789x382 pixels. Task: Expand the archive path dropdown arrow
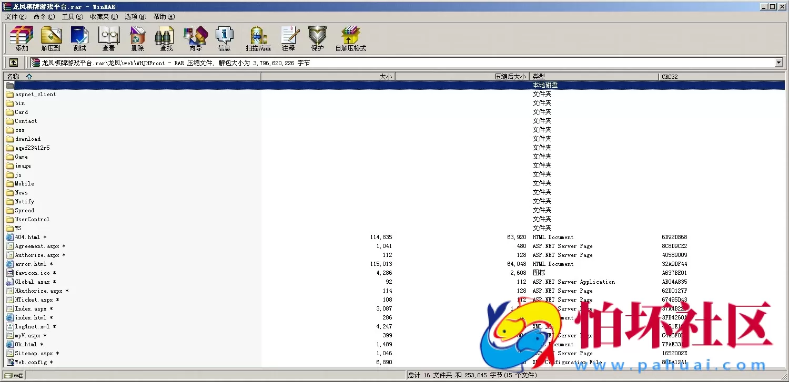779,63
